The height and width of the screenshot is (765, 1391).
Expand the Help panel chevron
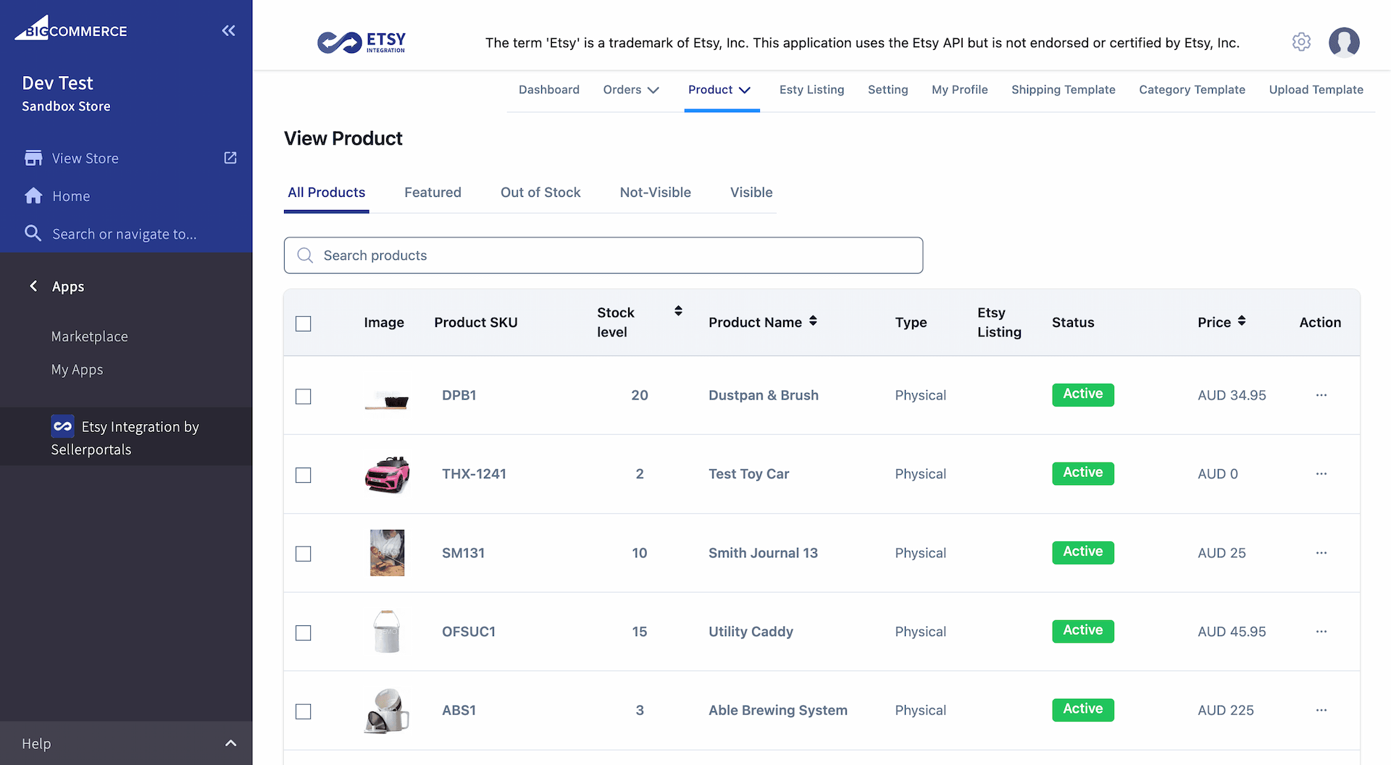coord(230,743)
